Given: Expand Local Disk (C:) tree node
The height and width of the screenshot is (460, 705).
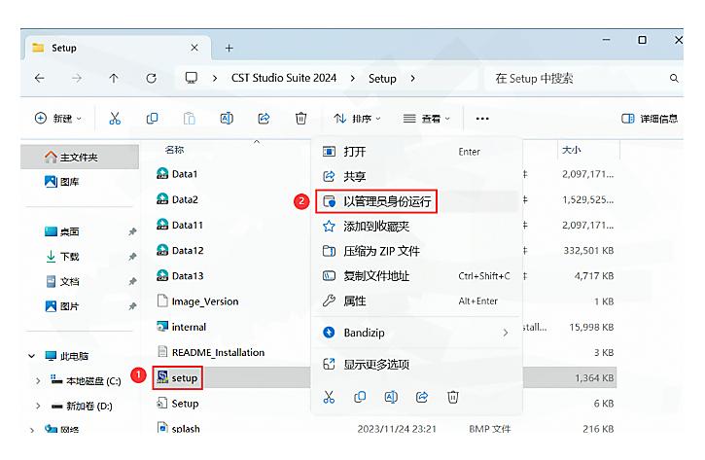Looking at the screenshot, I should pos(38,381).
